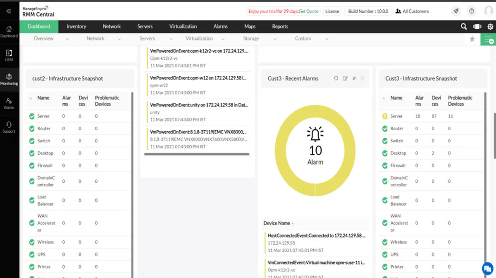496x278 pixels.
Task: Open UEM in the left sidebar
Action: [x=9, y=55]
